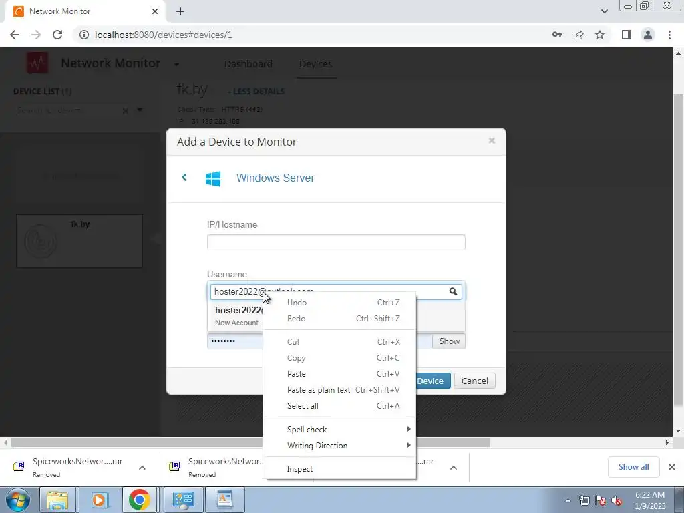
Task: Click the site information icon in address bar
Action: (x=83, y=35)
